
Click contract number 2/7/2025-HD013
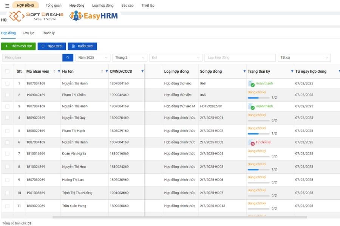[212, 206]
